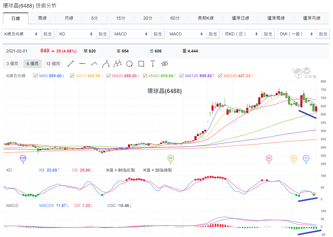333x237 pixels.
Task: Click the D9 25.86 value
Action: 83,170
